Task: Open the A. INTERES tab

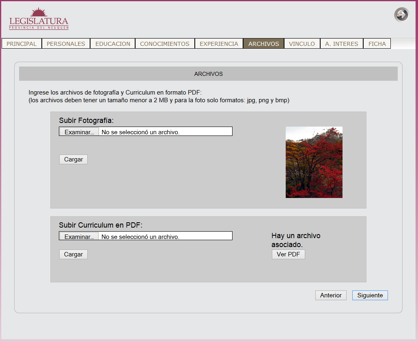Action: [x=341, y=44]
